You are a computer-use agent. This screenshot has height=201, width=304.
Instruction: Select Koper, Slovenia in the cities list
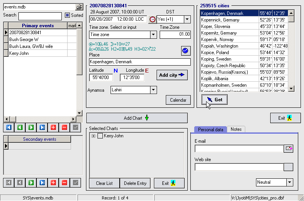(215, 26)
